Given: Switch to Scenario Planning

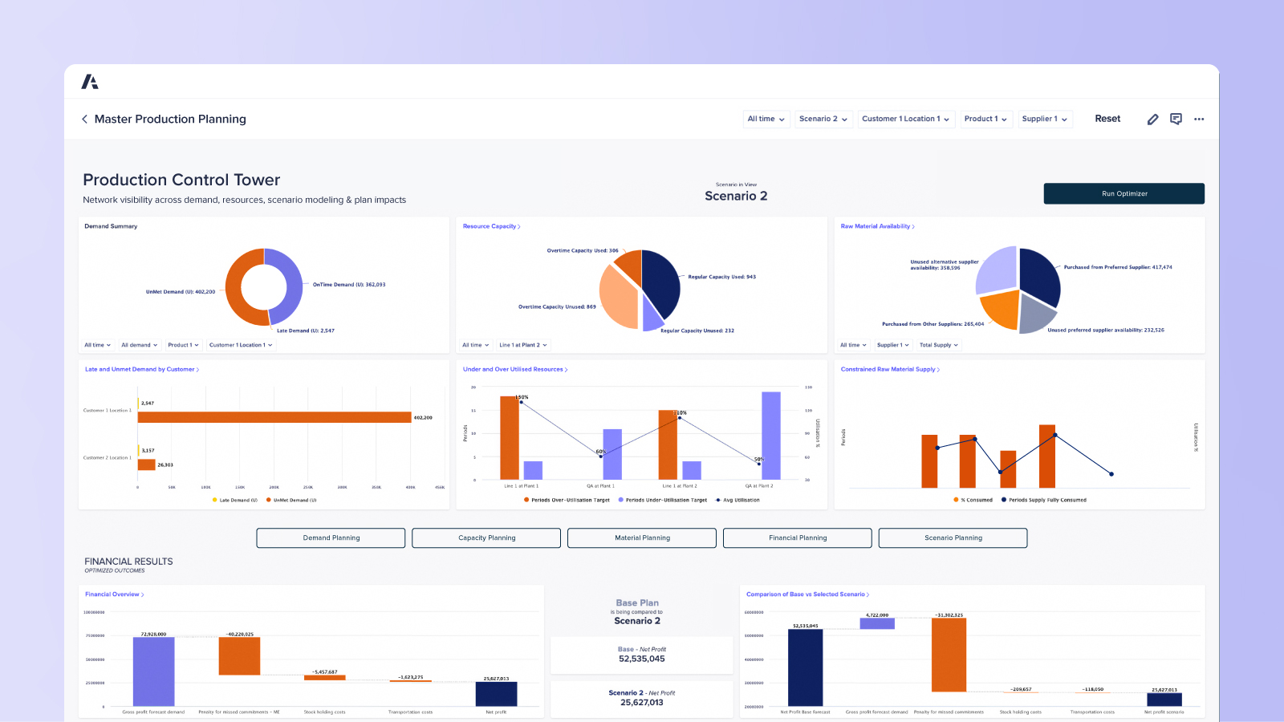Looking at the screenshot, I should tap(953, 537).
